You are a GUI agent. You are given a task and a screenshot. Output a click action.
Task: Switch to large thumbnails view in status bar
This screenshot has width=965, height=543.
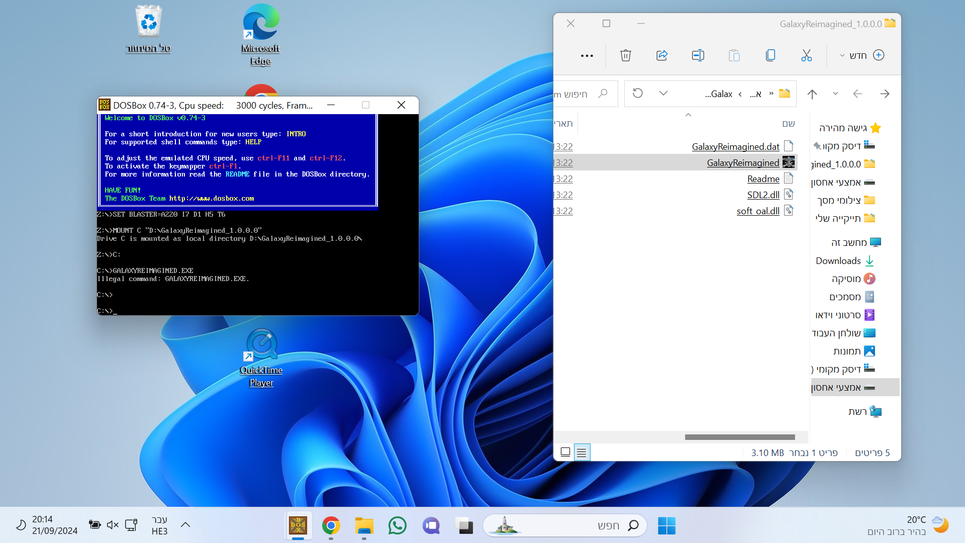click(565, 452)
